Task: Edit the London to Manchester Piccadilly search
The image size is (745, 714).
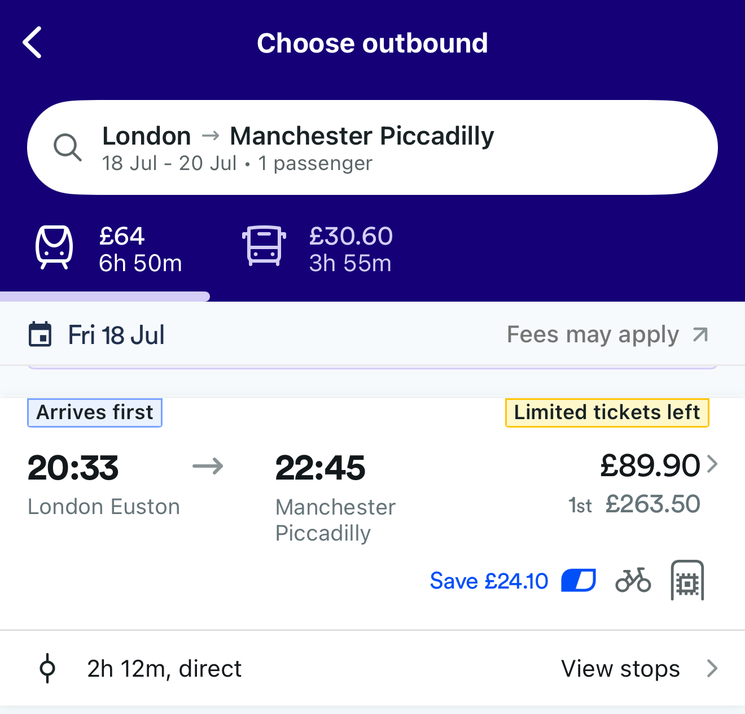Action: point(298,148)
